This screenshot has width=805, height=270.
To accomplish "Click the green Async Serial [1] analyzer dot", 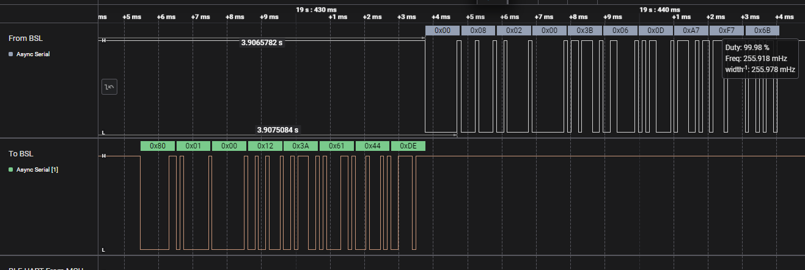I will coord(11,169).
